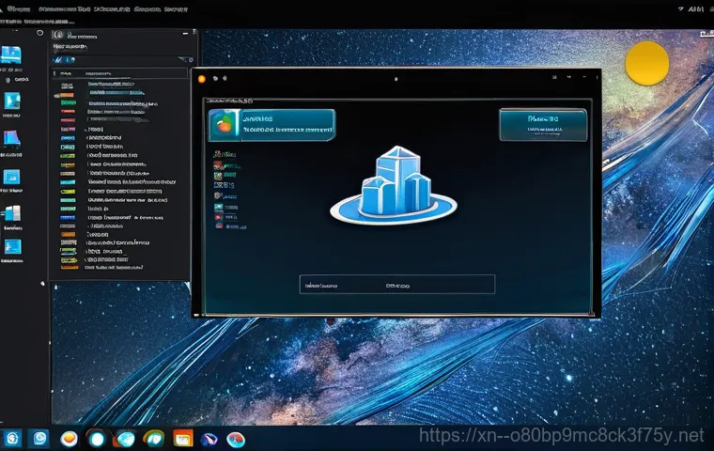Open the Start button on the taskbar

[x=12, y=438]
